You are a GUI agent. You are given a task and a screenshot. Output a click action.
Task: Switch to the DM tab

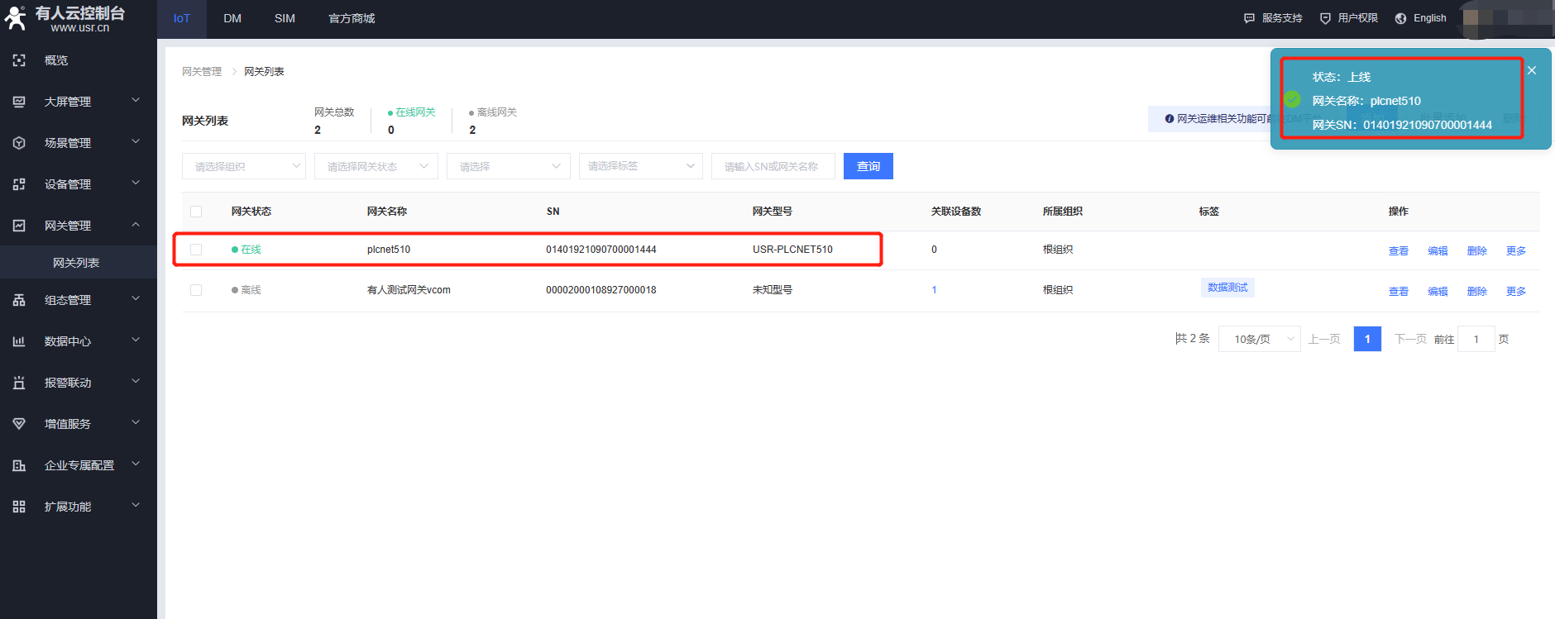tap(232, 18)
